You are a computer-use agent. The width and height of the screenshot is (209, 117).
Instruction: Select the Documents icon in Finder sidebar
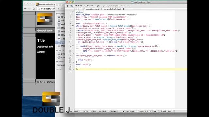click(59, 32)
